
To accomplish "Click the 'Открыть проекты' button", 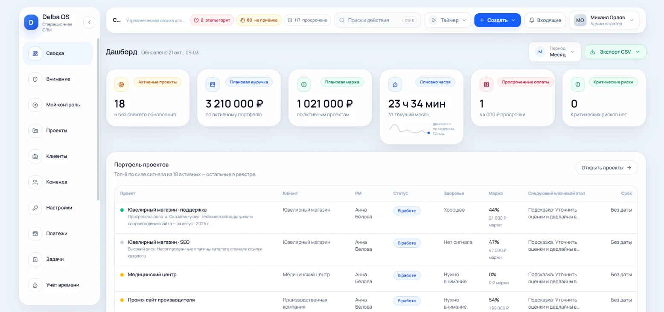I will click(x=606, y=168).
